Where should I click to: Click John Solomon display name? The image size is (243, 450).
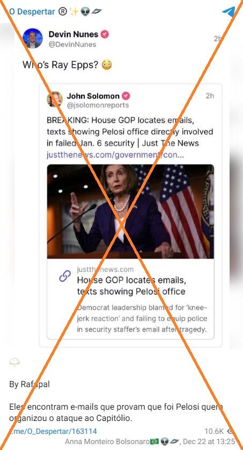pos(93,96)
